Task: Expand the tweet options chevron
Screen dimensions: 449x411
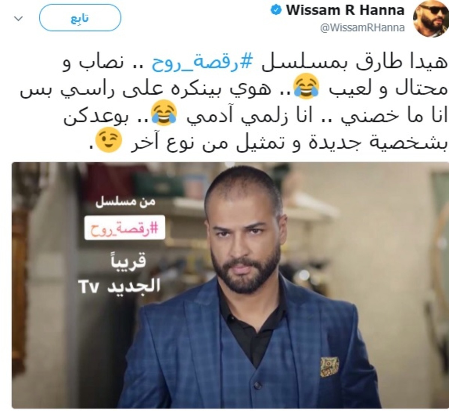Action: click(18, 19)
